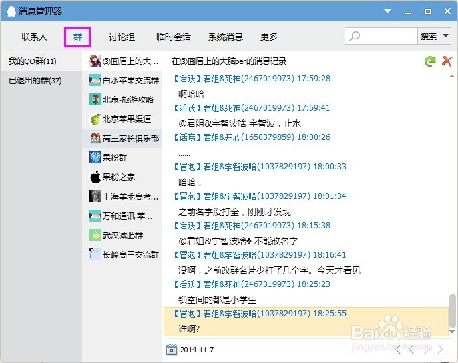Click the 搜索 button

[x=429, y=36]
